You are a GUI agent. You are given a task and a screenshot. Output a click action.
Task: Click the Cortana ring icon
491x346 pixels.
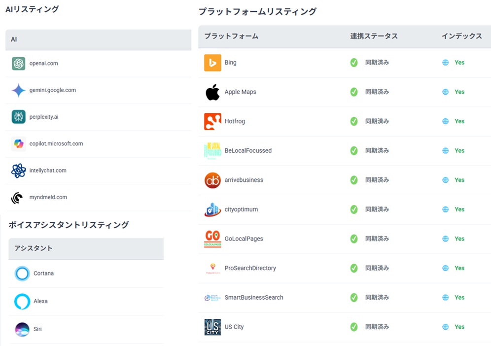(x=22, y=274)
